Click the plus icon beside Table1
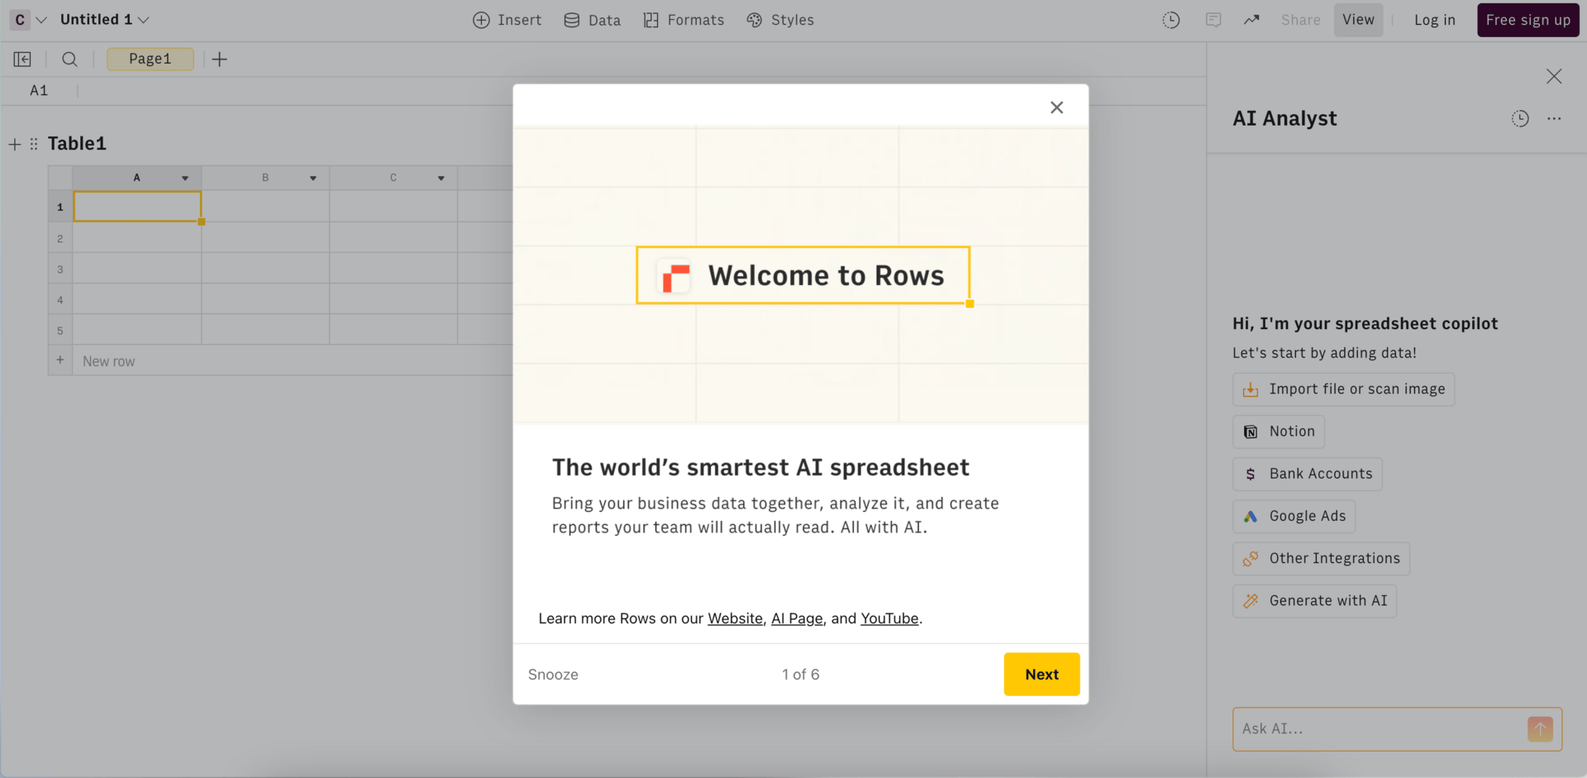The image size is (1587, 778). [x=15, y=145]
